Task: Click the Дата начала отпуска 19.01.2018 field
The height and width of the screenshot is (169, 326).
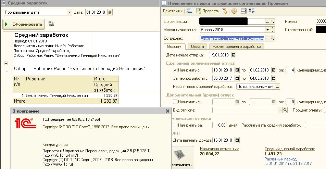Action: pos(220,55)
